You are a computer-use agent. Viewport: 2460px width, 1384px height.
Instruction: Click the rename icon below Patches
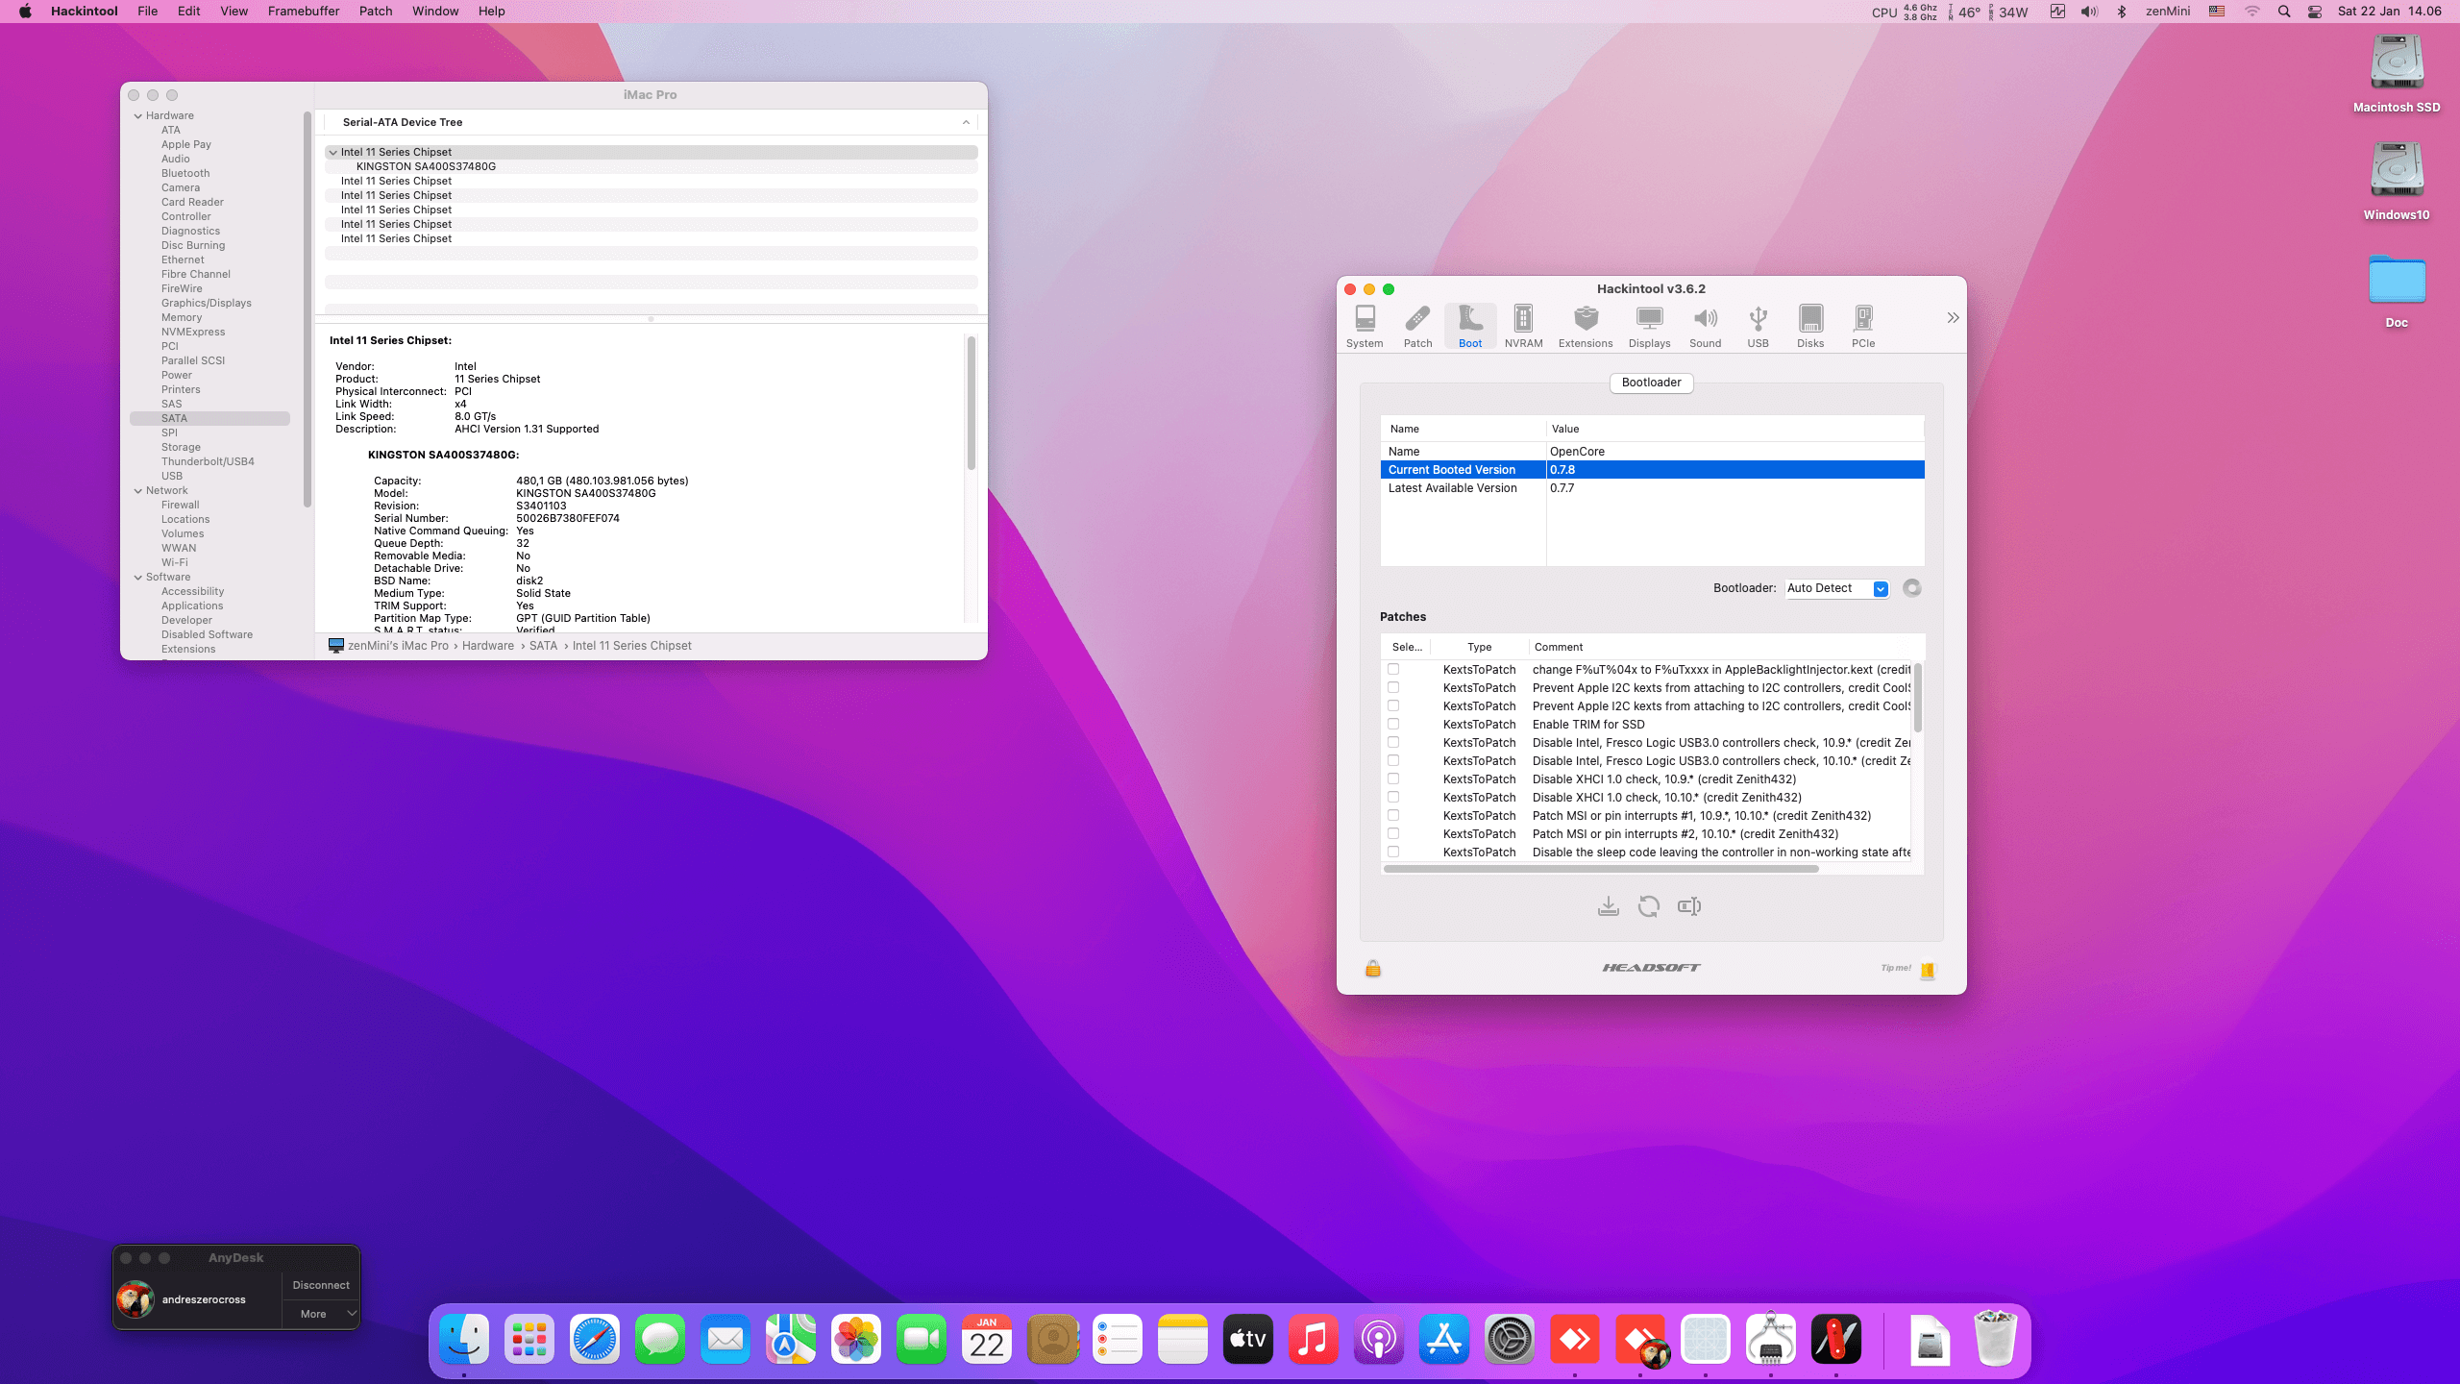tap(1689, 906)
